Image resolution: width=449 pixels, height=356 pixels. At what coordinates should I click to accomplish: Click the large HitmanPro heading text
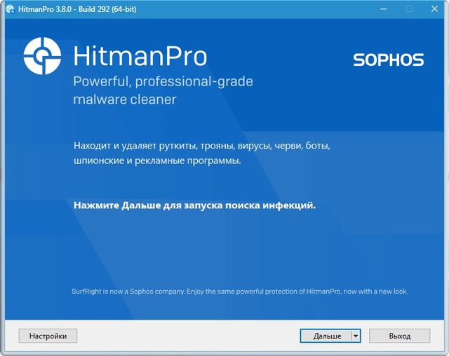click(x=140, y=56)
